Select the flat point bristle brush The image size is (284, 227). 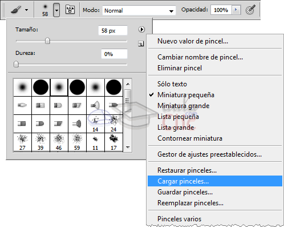pyautogui.click(x=113, y=105)
